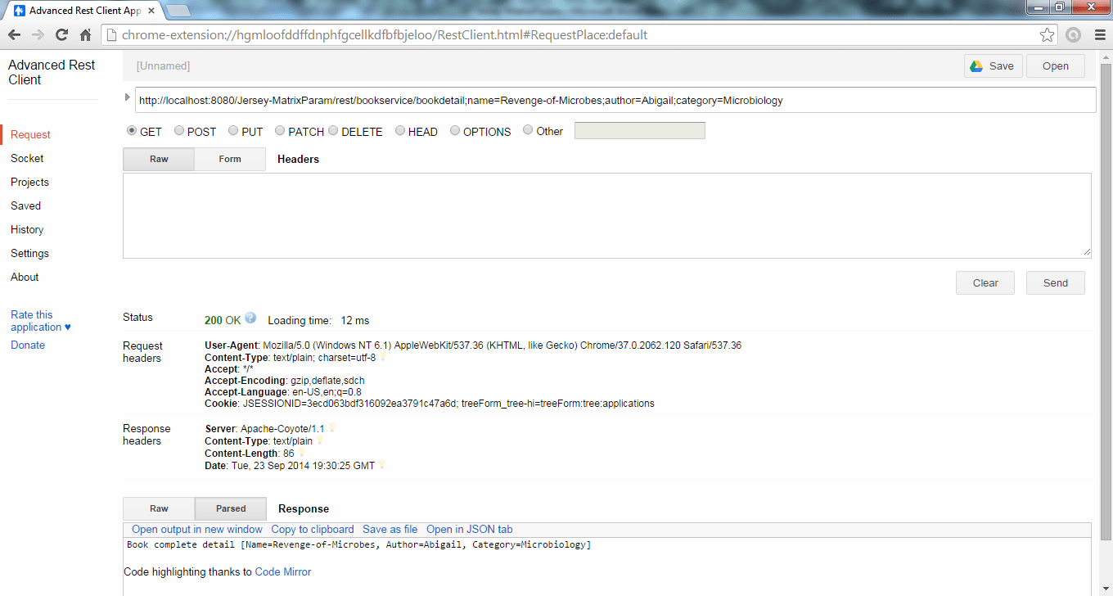Viewport: 1113px width, 596px height.
Task: Click the info icon beside the Date header
Action: pos(381,465)
